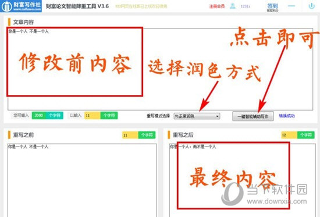
Task: Click the 转换成功 status text
Action: tap(287, 116)
